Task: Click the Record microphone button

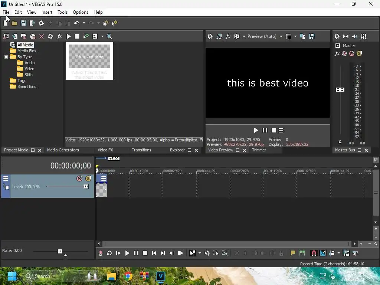Action: click(x=100, y=253)
